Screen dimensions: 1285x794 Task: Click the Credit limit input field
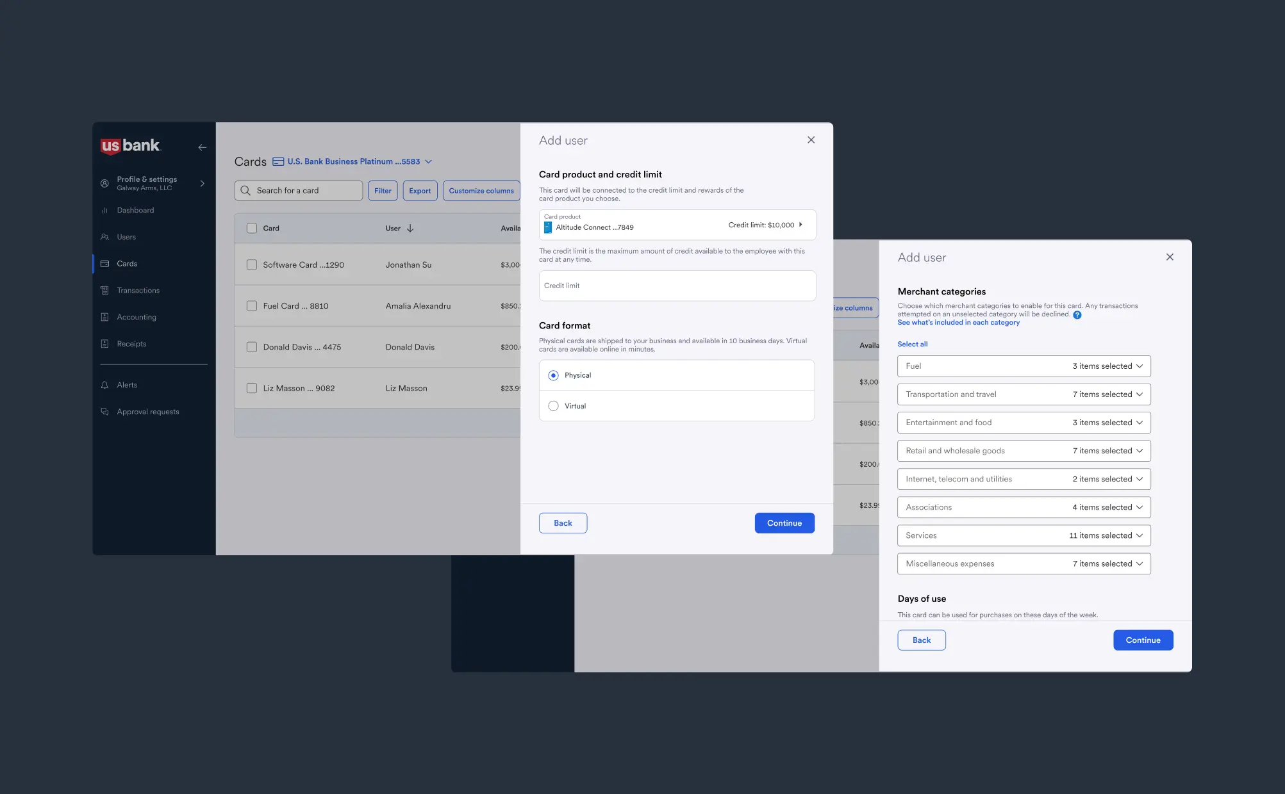click(677, 286)
